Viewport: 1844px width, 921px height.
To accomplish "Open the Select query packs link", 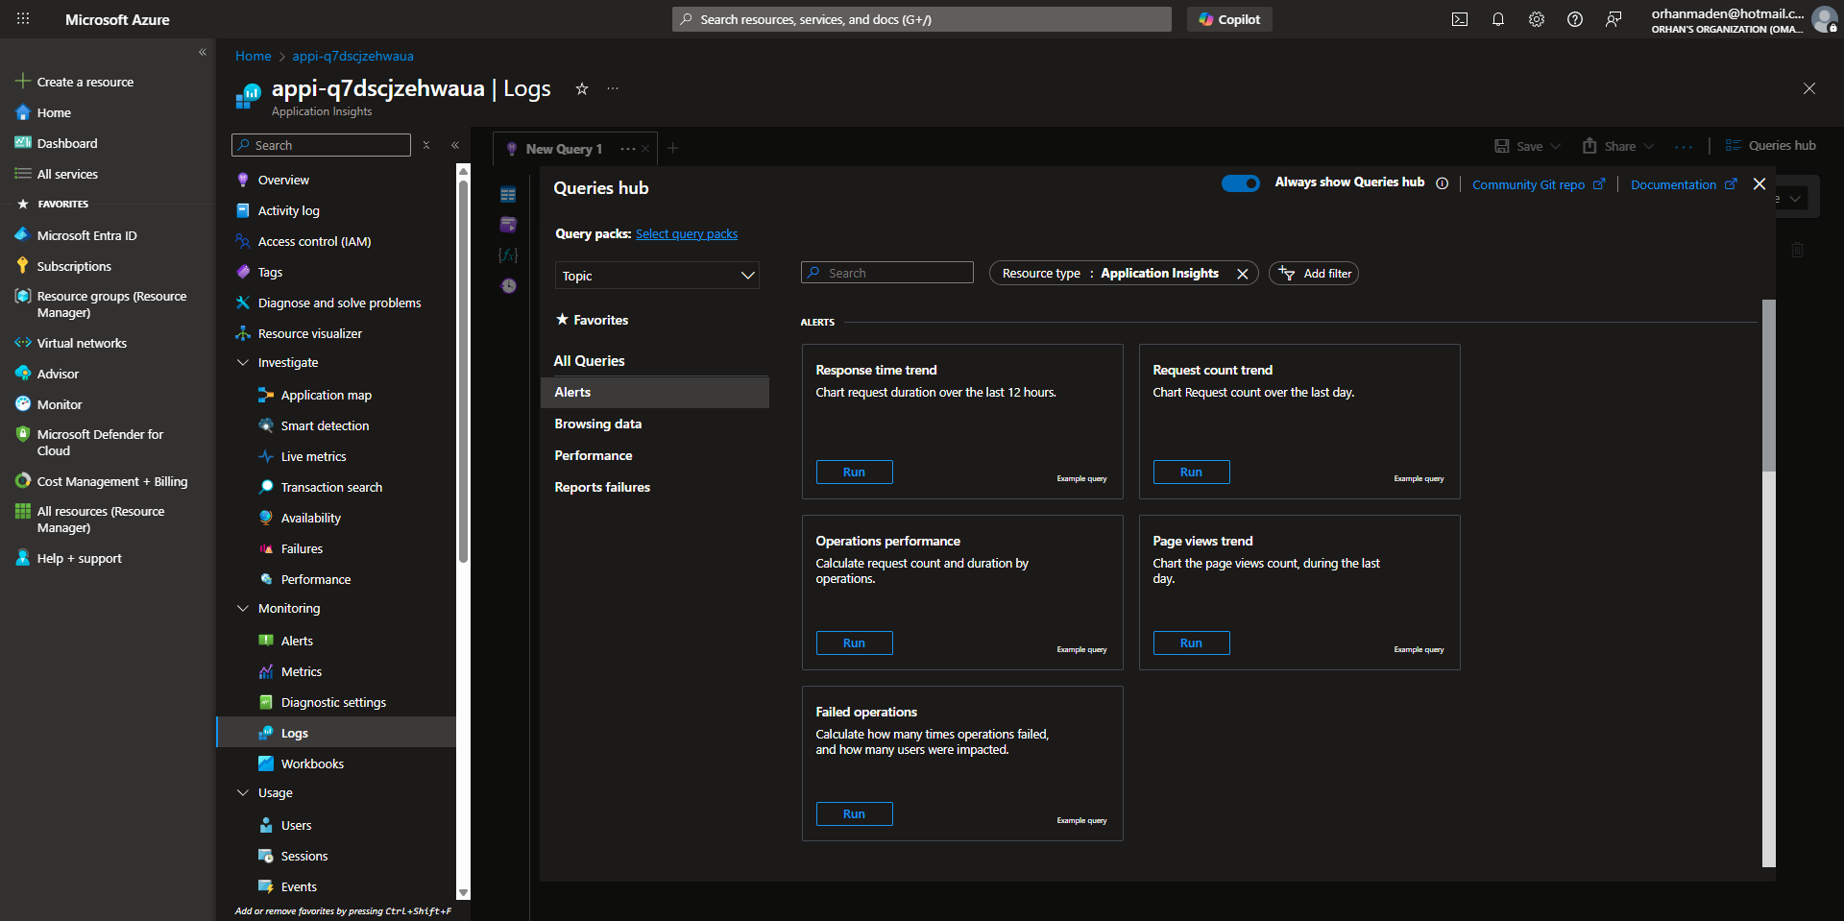I will point(687,233).
